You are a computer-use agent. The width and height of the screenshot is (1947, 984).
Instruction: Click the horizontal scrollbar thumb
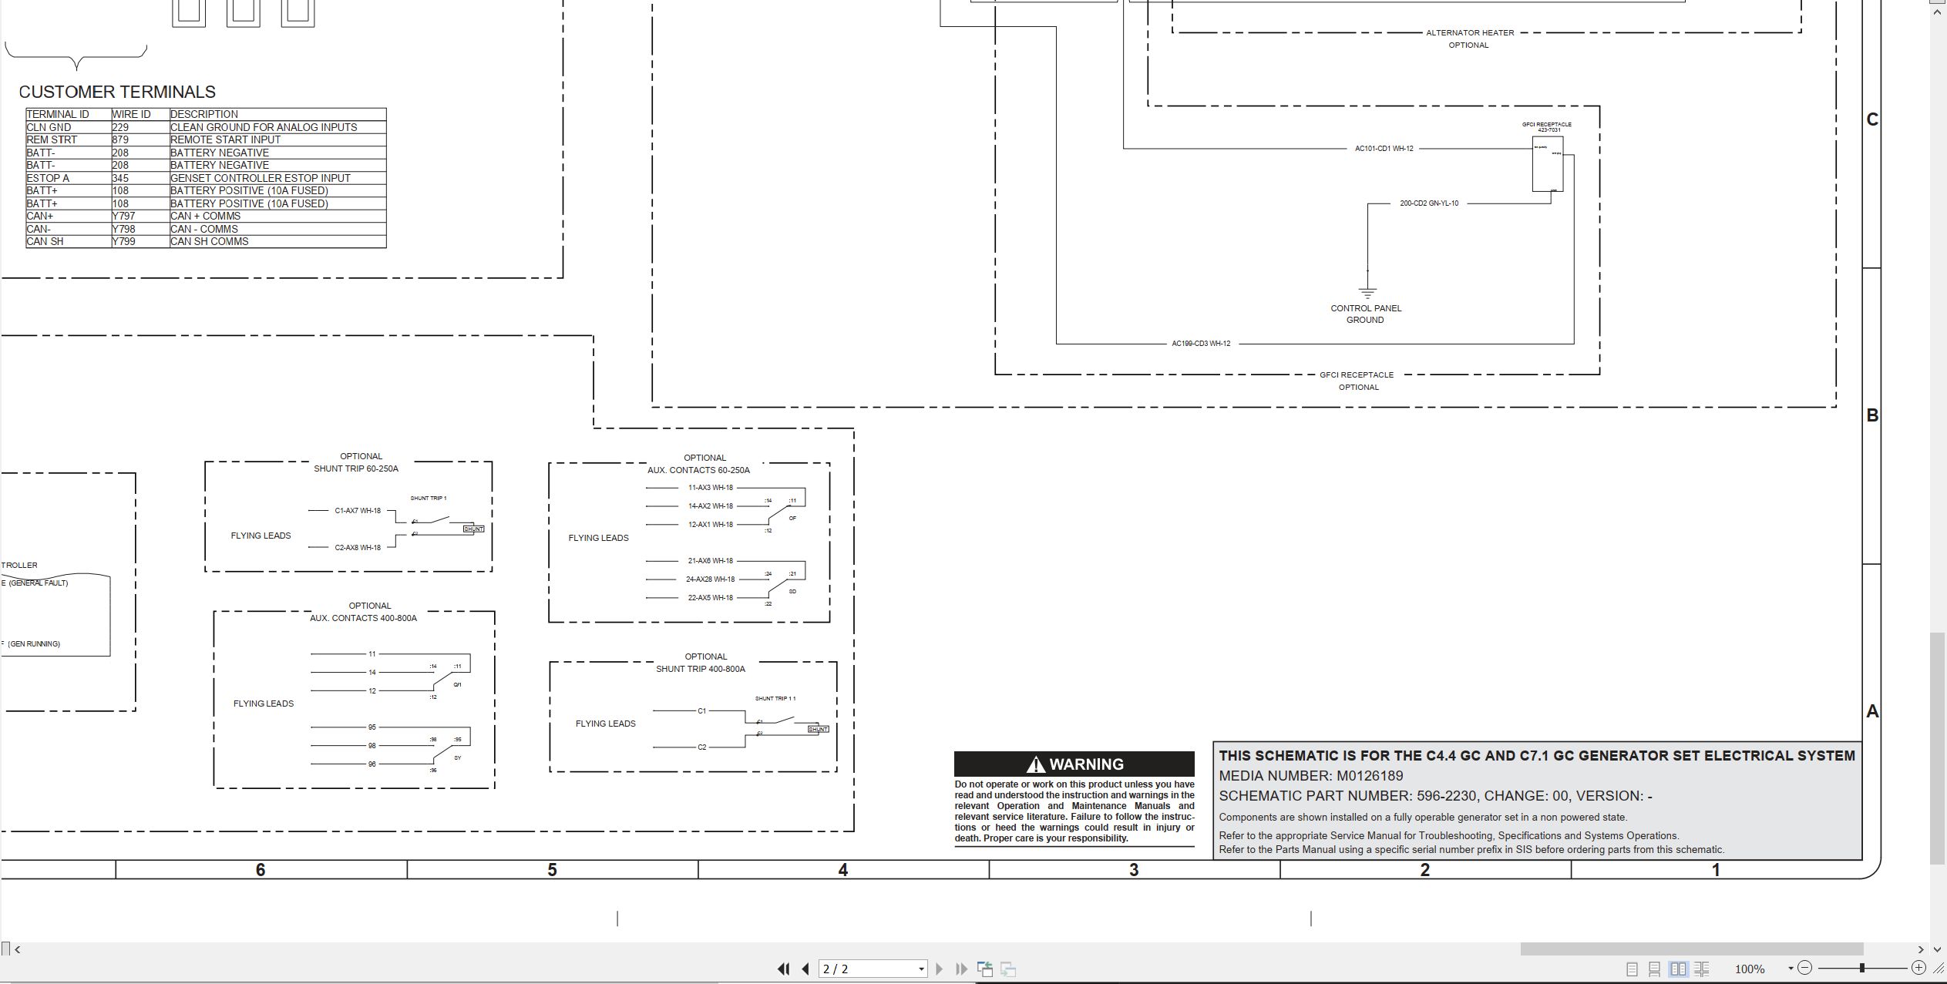1691,949
